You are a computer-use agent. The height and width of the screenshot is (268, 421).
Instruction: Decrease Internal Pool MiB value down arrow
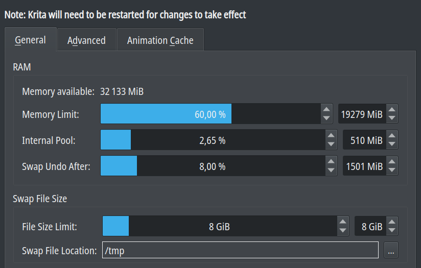pos(392,144)
